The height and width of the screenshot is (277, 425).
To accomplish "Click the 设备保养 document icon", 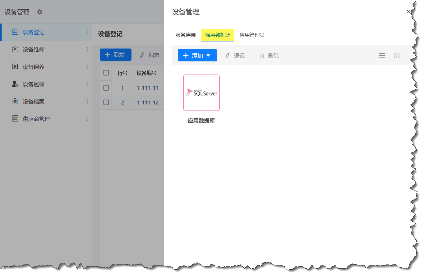I will pos(15,67).
